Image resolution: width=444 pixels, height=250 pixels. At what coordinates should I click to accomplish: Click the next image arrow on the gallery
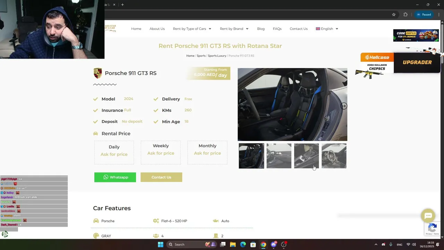[x=343, y=106]
